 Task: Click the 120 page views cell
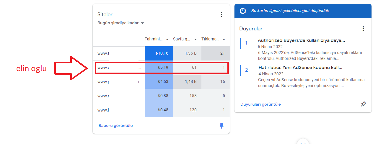tap(187, 110)
